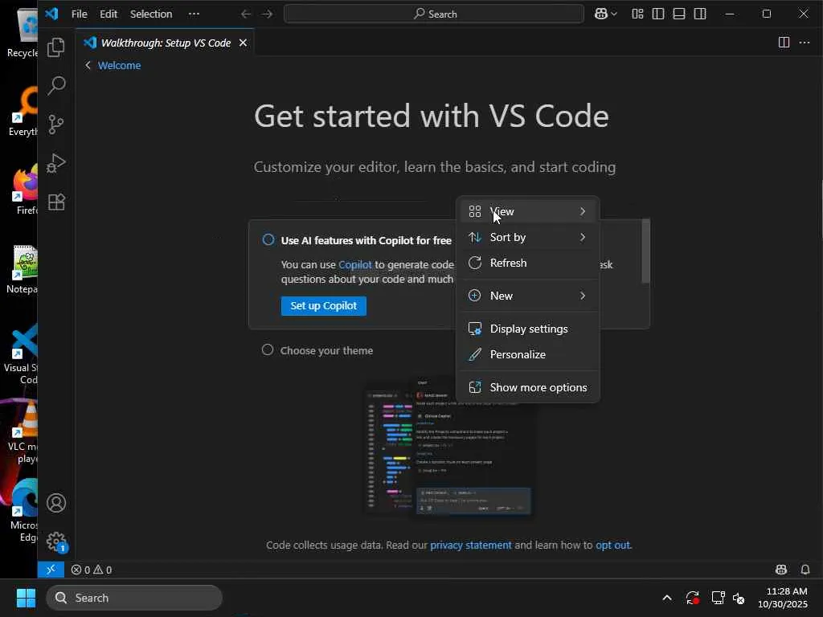Open Display settings from context menu
The image size is (823, 617).
tap(527, 329)
